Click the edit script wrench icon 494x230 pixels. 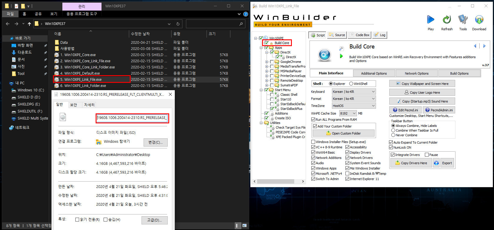(x=342, y=48)
